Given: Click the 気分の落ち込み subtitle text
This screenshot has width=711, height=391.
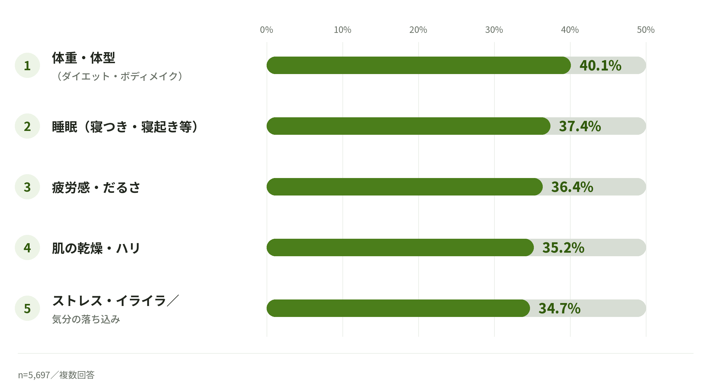Looking at the screenshot, I should click(86, 319).
